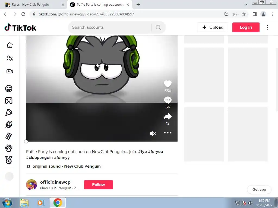Open #funnyy hashtag link
278x208 pixels.
[62, 158]
